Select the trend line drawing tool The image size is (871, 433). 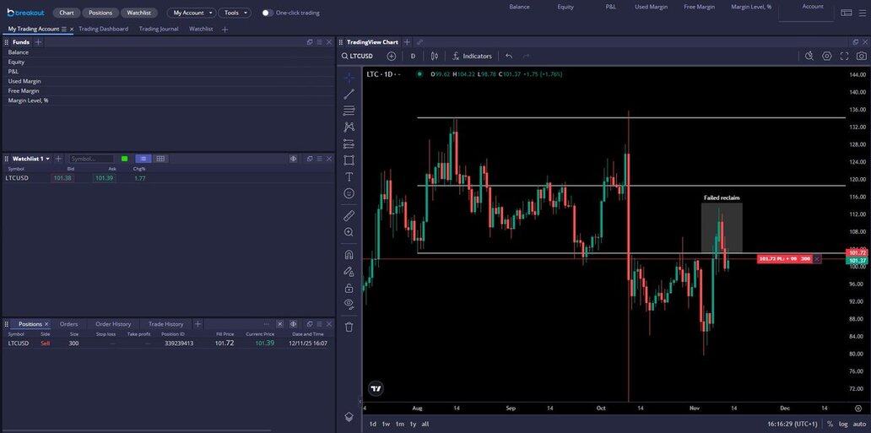pyautogui.click(x=349, y=94)
